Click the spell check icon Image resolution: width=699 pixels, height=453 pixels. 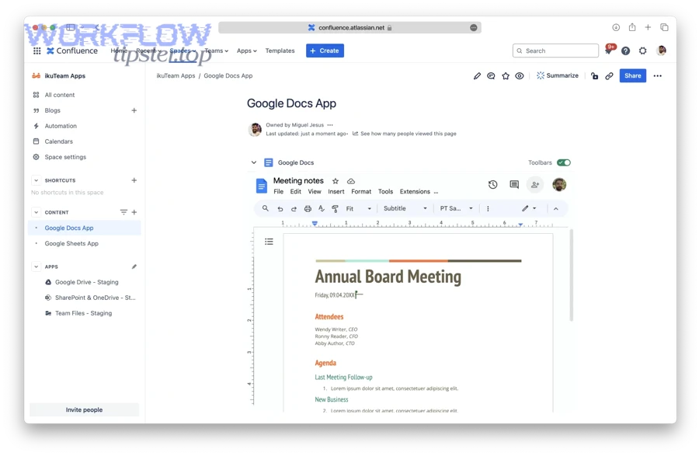322,209
